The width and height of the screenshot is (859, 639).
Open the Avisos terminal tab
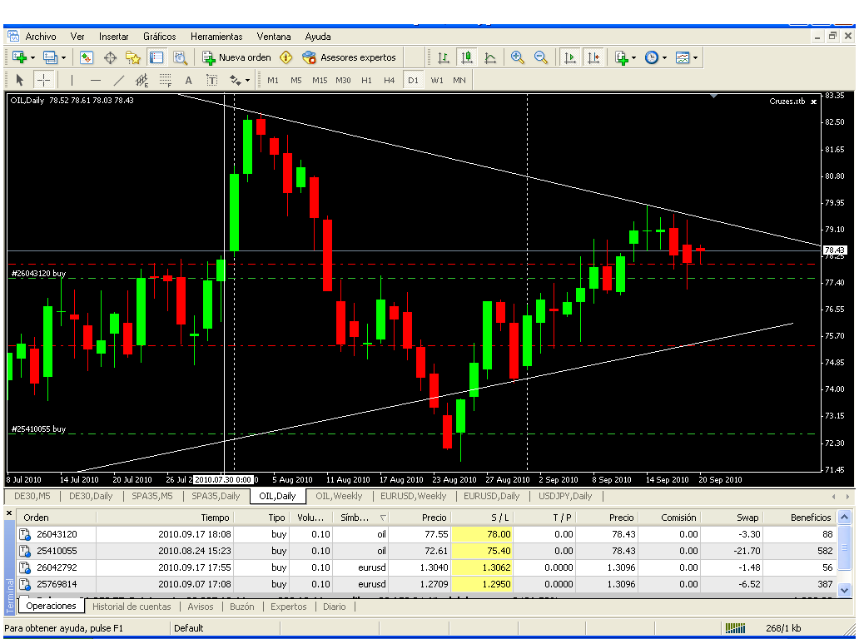point(200,607)
